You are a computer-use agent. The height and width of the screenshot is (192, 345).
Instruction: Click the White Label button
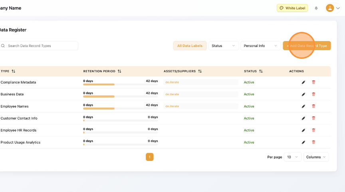pos(292,8)
